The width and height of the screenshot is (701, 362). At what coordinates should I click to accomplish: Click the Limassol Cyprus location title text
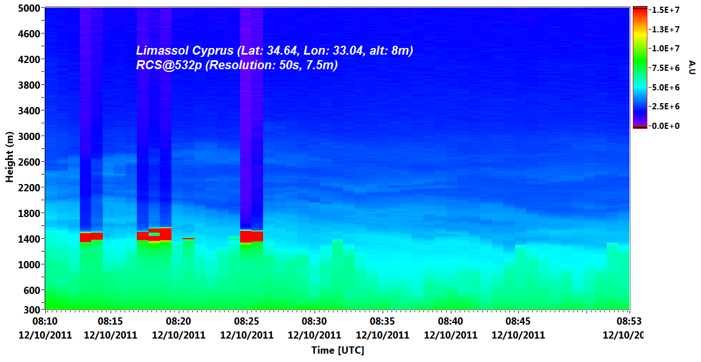[274, 51]
